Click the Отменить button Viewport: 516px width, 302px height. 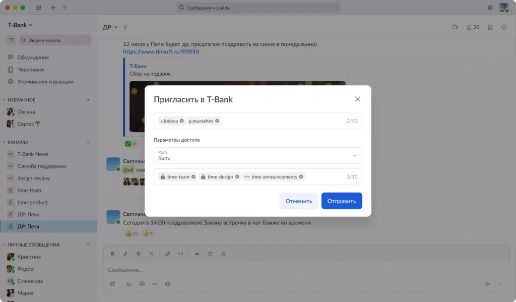(299, 201)
